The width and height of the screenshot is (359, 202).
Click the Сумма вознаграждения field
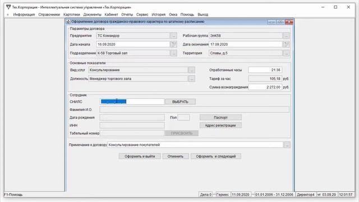coord(265,88)
